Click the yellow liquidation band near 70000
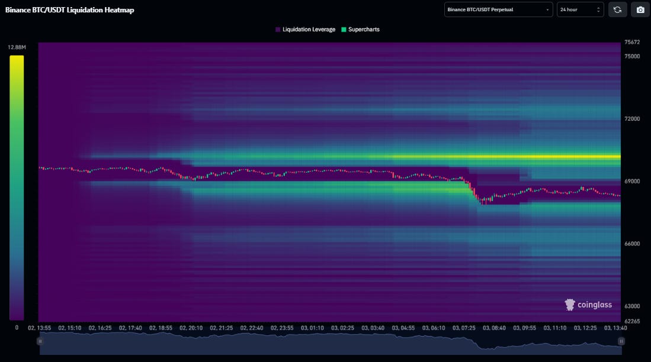 [x=498, y=157]
